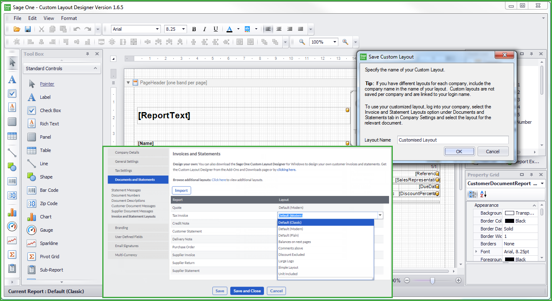The image size is (552, 301).
Task: Select the Panel control in Tool Box
Action: point(45,137)
